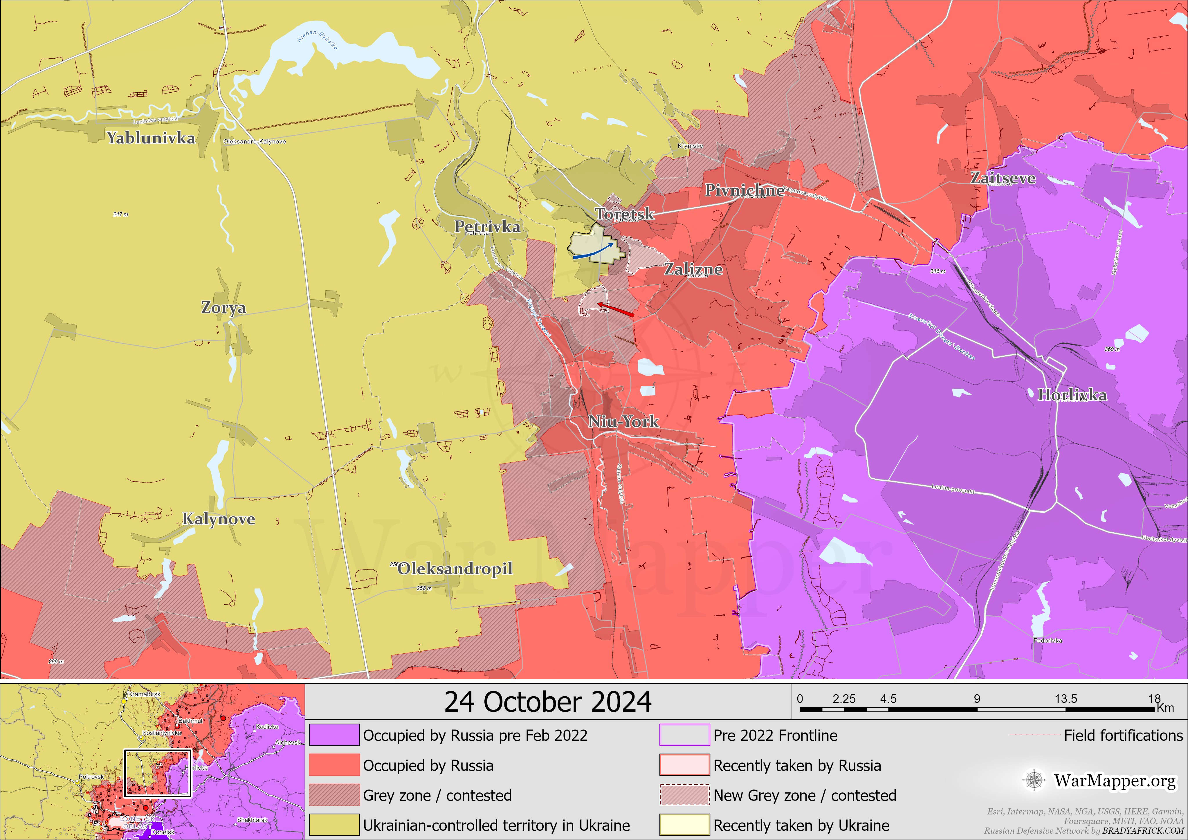1188x840 pixels.
Task: Click the Niu-York town label
Action: click(x=623, y=421)
